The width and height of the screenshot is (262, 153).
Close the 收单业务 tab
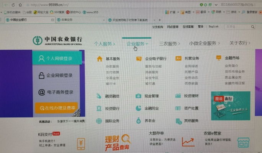point(104,20)
